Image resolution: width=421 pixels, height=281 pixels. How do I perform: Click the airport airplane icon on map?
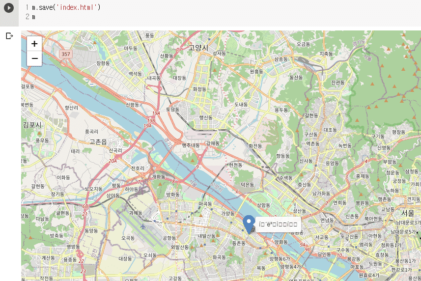pyautogui.click(x=143, y=227)
